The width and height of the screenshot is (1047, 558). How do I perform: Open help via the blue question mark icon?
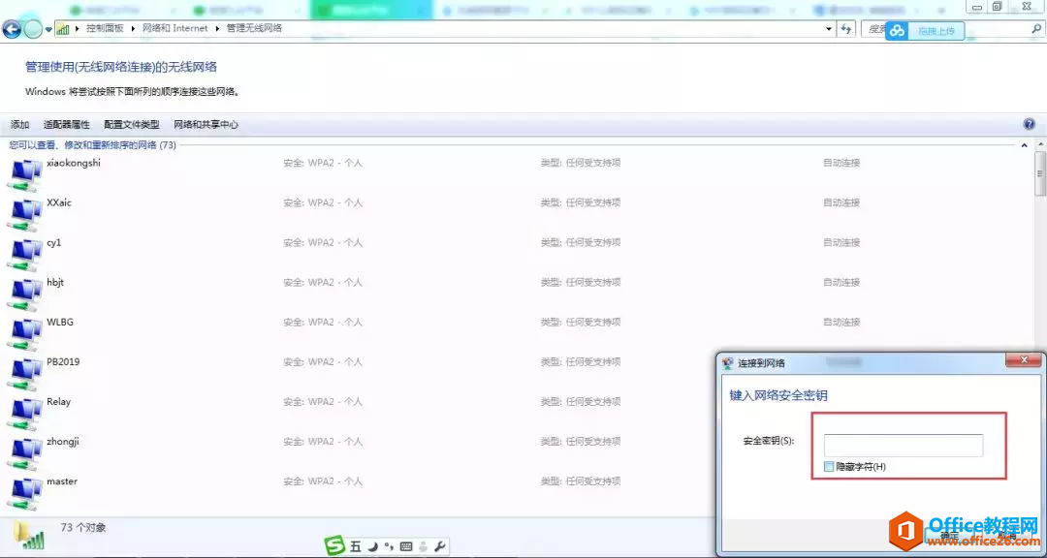click(1029, 124)
